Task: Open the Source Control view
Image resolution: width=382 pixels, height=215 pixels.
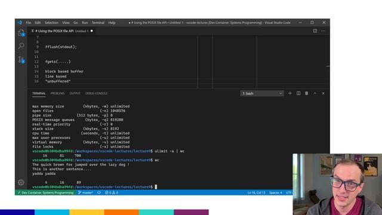Action: [21, 59]
